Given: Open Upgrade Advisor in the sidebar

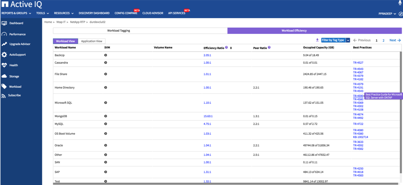Looking at the screenshot, I should tap(4, 44).
